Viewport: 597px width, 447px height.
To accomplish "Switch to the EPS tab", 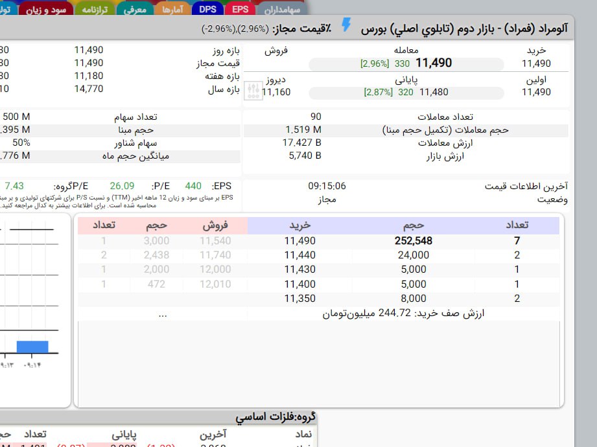I will point(240,9).
